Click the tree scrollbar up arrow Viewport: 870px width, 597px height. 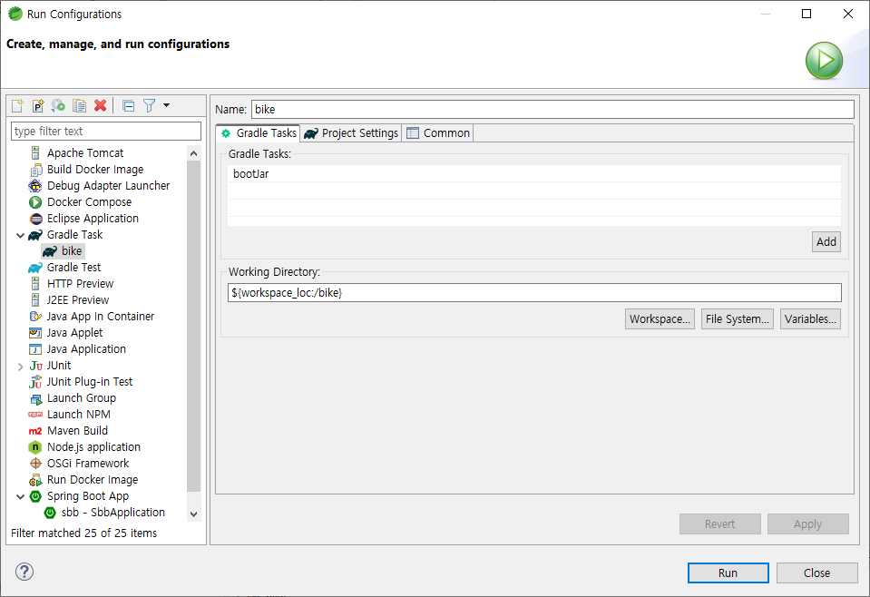point(193,153)
